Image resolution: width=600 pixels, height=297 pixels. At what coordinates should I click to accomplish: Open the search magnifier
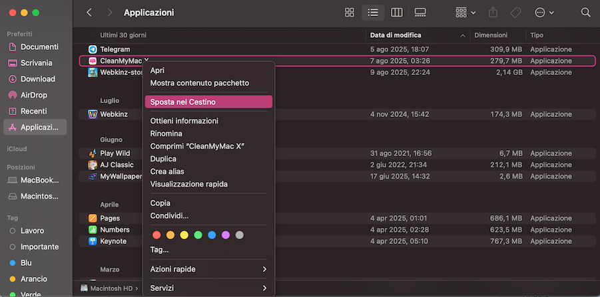click(x=585, y=13)
